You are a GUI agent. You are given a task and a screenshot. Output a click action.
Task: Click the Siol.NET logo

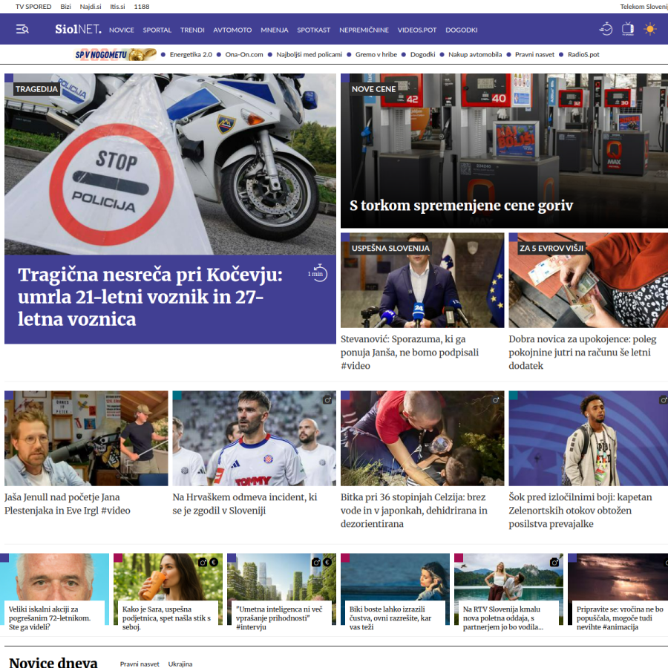point(79,30)
